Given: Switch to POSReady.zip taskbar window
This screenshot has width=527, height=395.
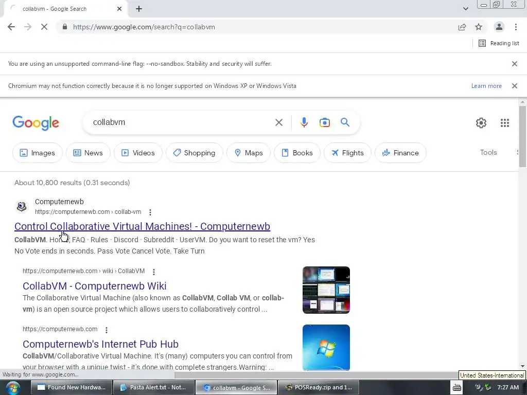Looking at the screenshot, I should (319, 388).
